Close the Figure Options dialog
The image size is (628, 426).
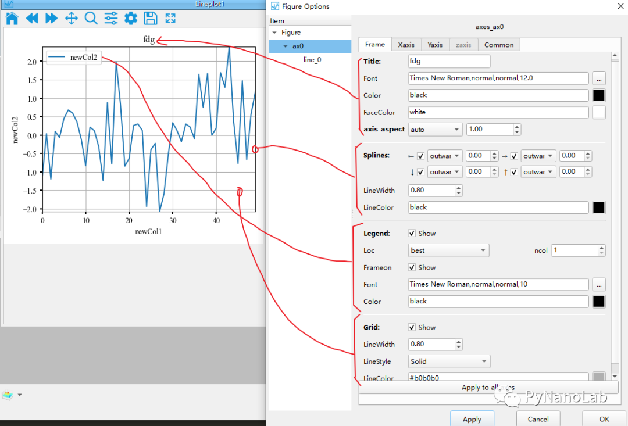620,6
